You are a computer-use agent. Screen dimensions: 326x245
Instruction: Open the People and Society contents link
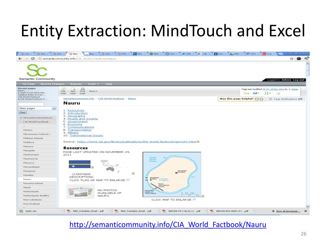[82, 119]
